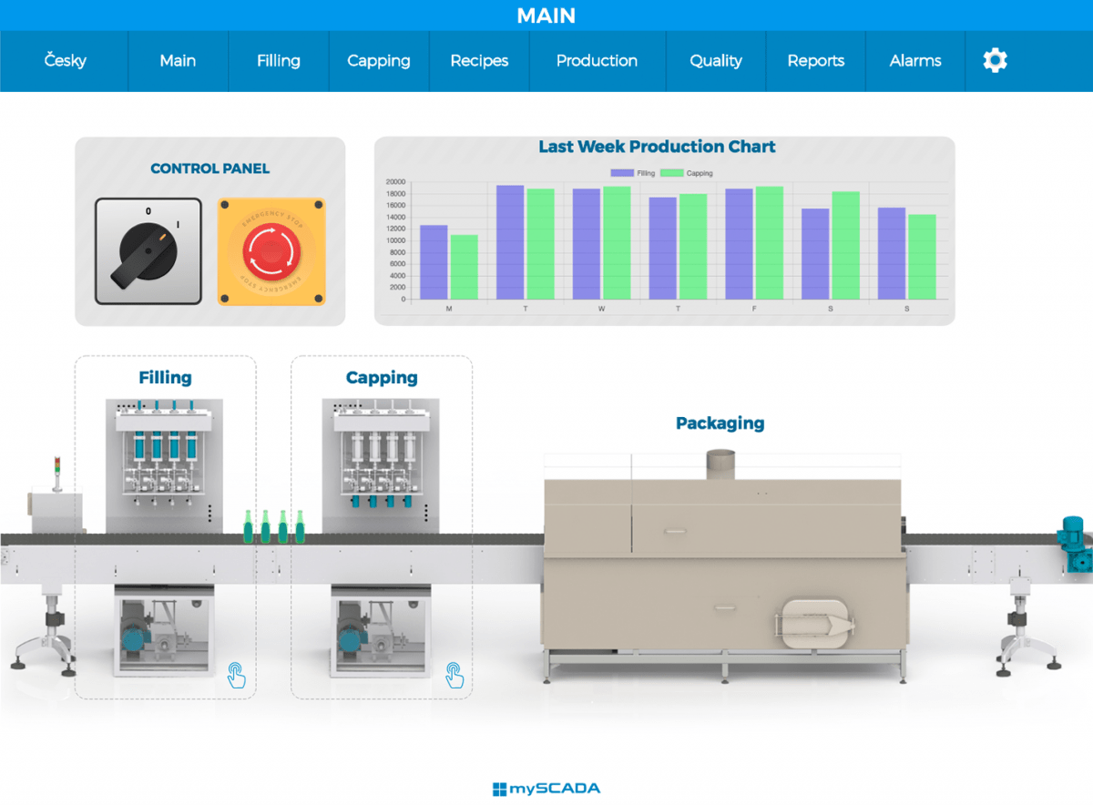
Task: Turn the black rotary power switch
Action: (x=148, y=251)
